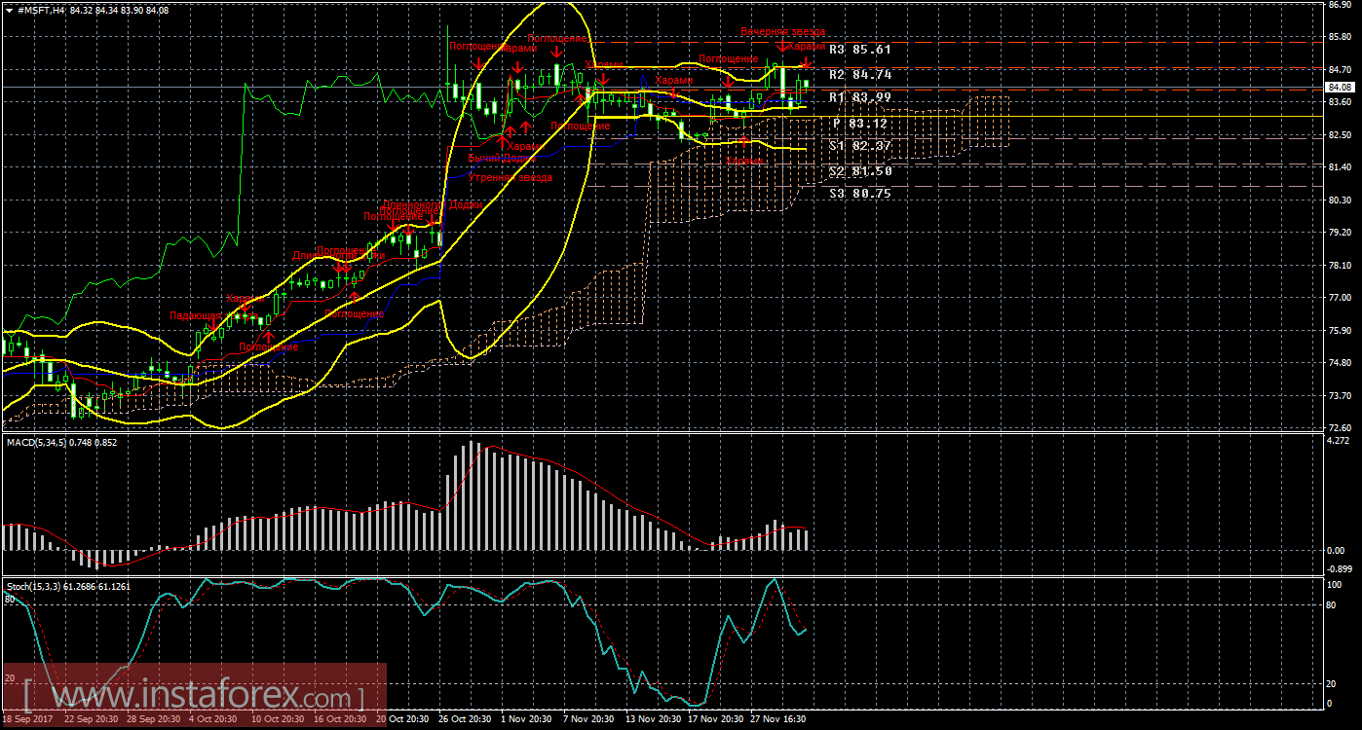Open the www.instaforex.com watermark link
Viewport: 1362px width, 730px height.
point(193,697)
